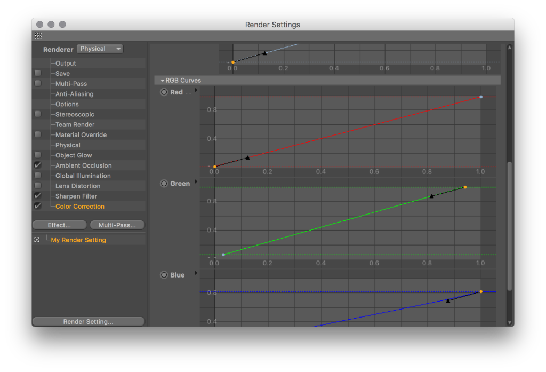The image size is (546, 372).
Task: Open the Anti-Aliasing settings
Action: click(75, 94)
